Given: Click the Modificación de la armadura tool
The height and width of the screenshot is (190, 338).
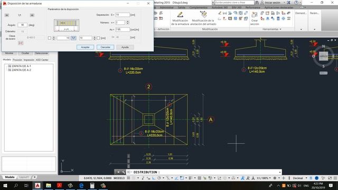Looking at the screenshot, I should 180,19.
